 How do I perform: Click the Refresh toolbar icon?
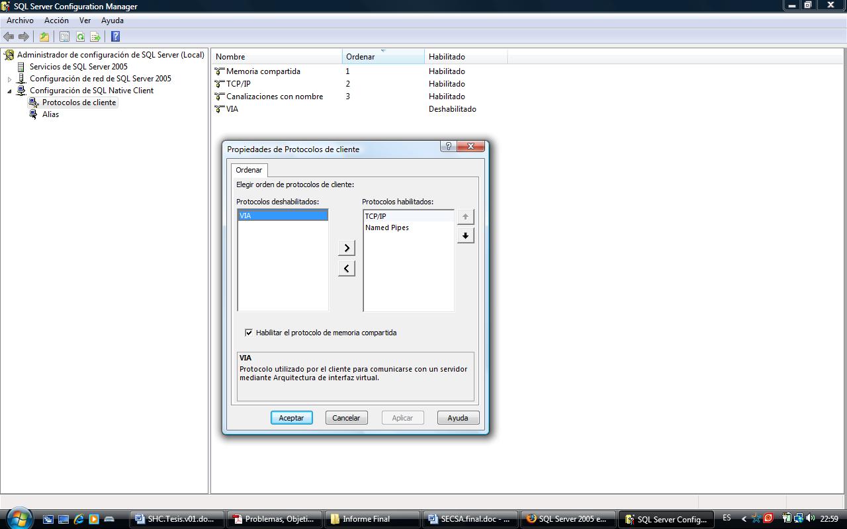click(x=80, y=37)
